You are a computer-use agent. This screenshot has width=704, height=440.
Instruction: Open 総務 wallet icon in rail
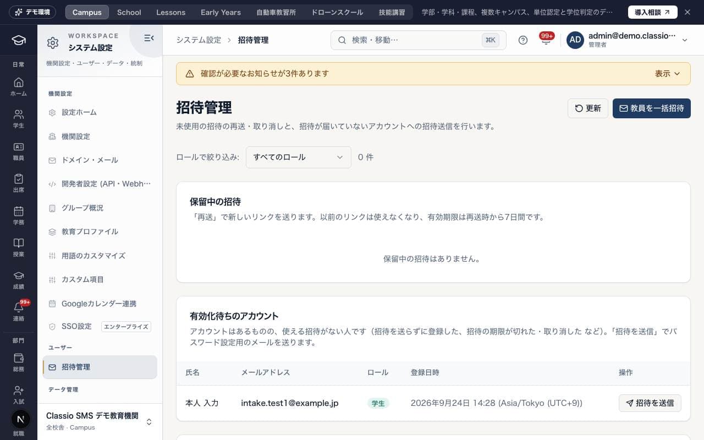point(19,362)
